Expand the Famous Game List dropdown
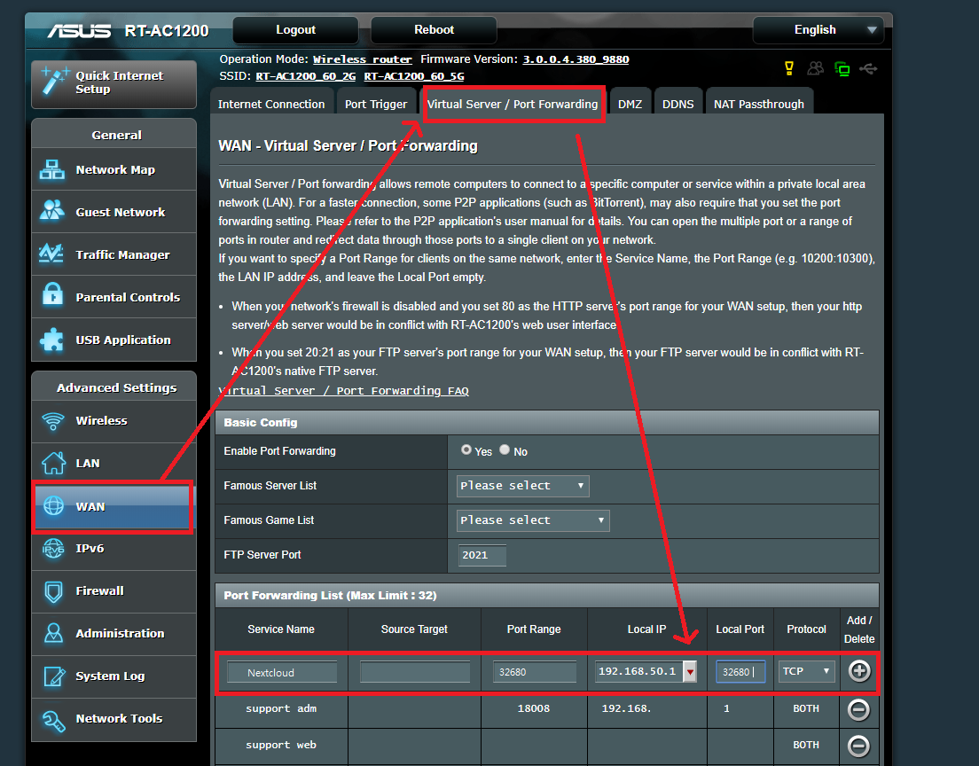Viewport: 979px width, 766px height. pos(533,520)
